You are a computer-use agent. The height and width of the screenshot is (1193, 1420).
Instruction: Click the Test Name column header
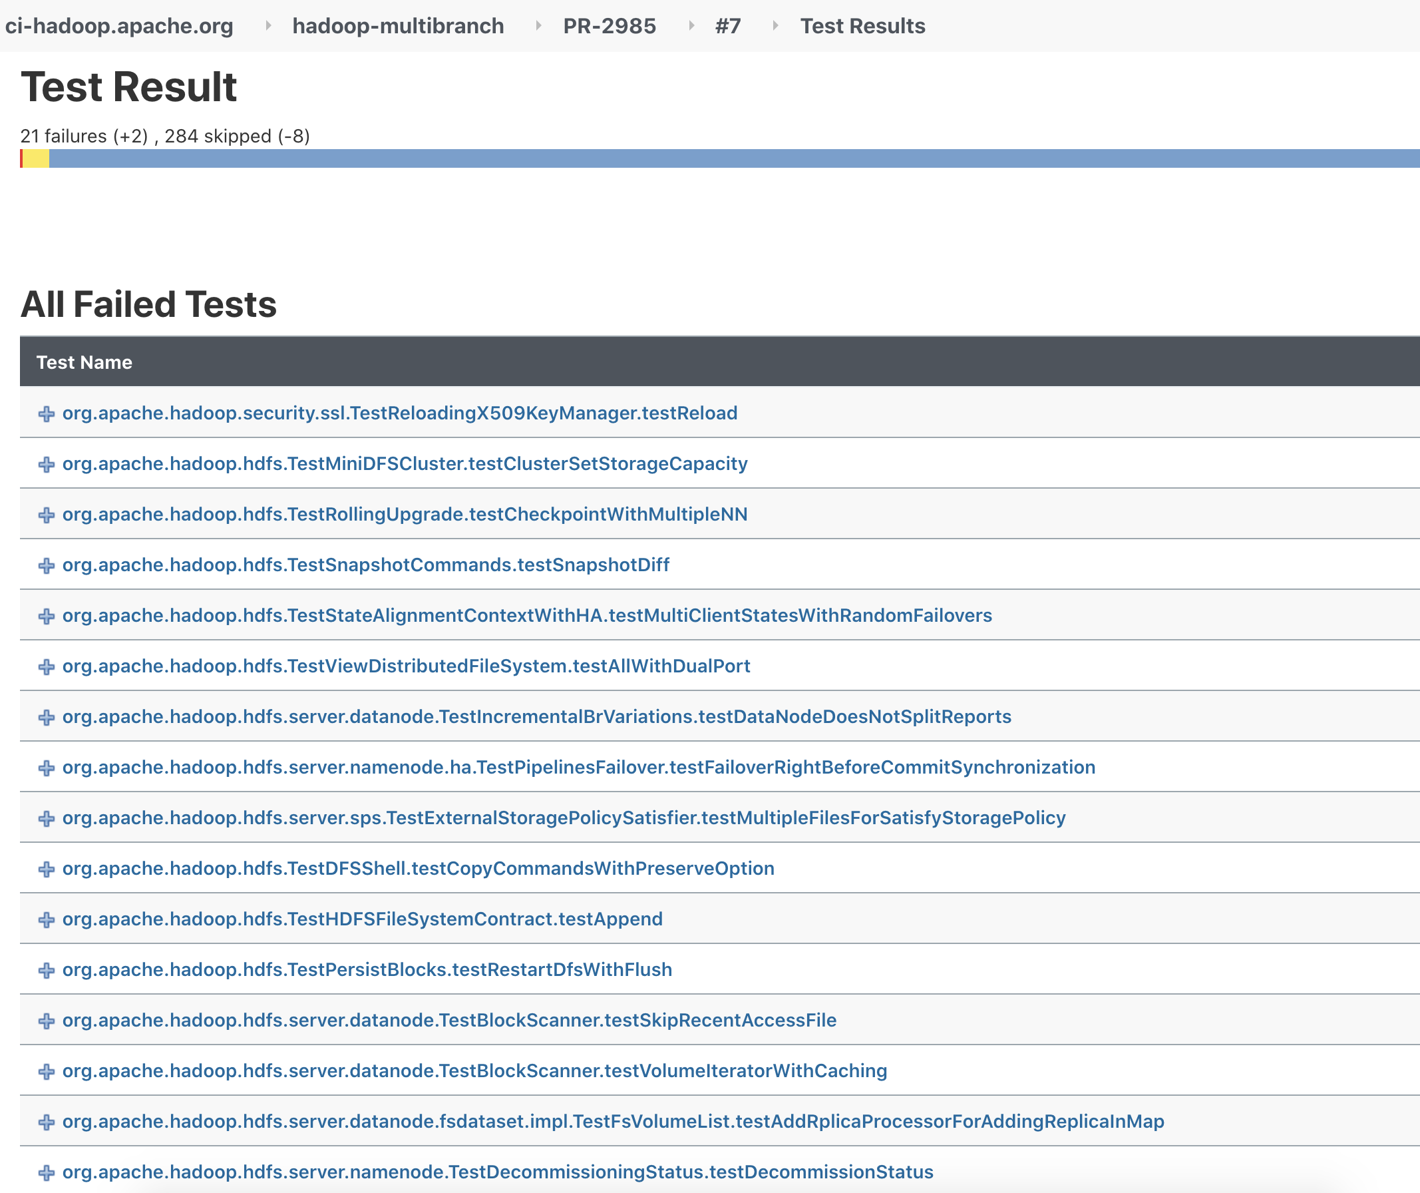84,362
